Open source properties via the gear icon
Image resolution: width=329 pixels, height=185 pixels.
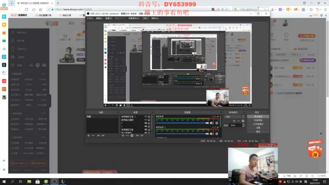[132, 136]
